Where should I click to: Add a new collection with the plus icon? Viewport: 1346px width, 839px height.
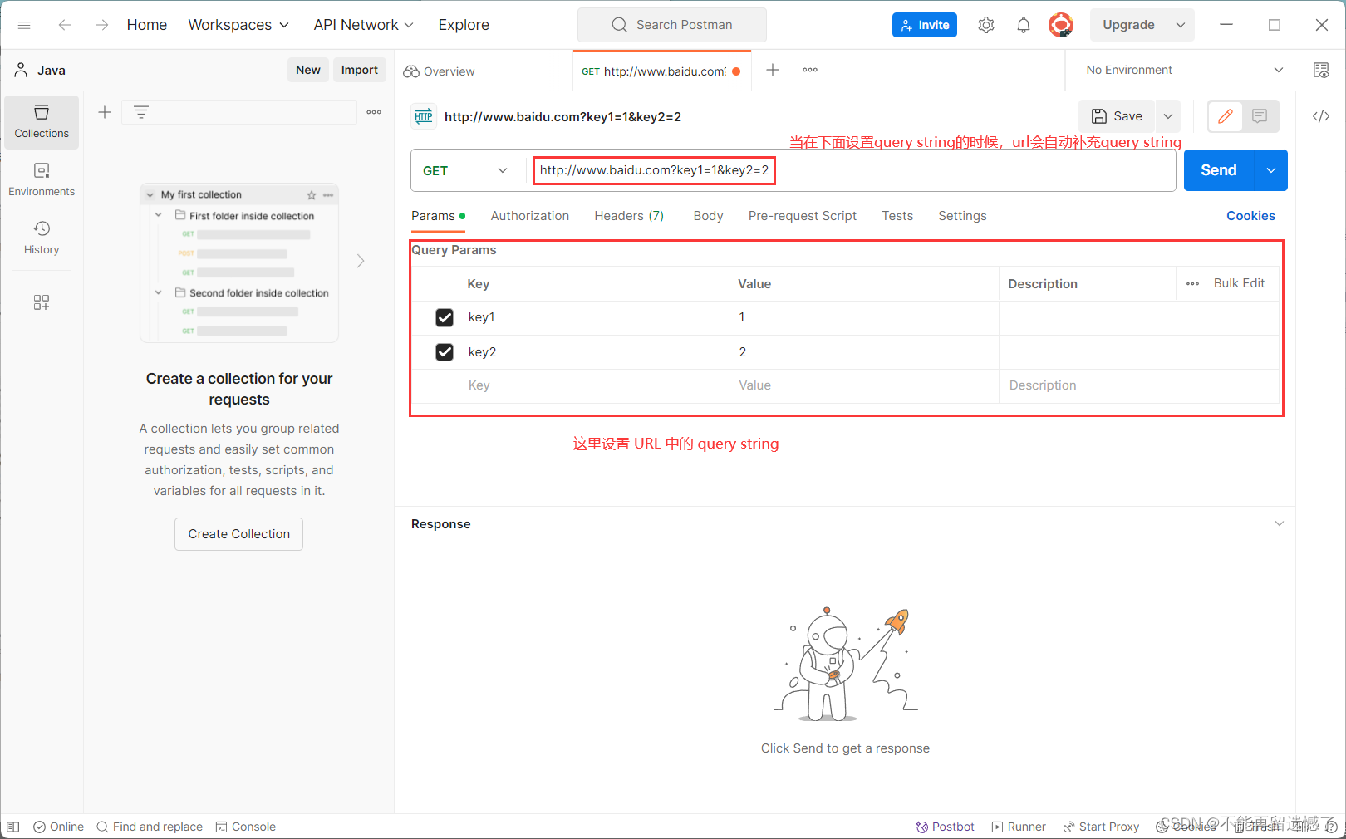point(105,112)
